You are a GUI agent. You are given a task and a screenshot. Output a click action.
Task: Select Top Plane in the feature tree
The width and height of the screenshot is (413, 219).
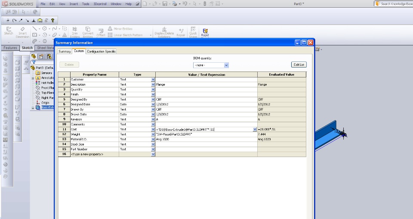[x=47, y=93]
